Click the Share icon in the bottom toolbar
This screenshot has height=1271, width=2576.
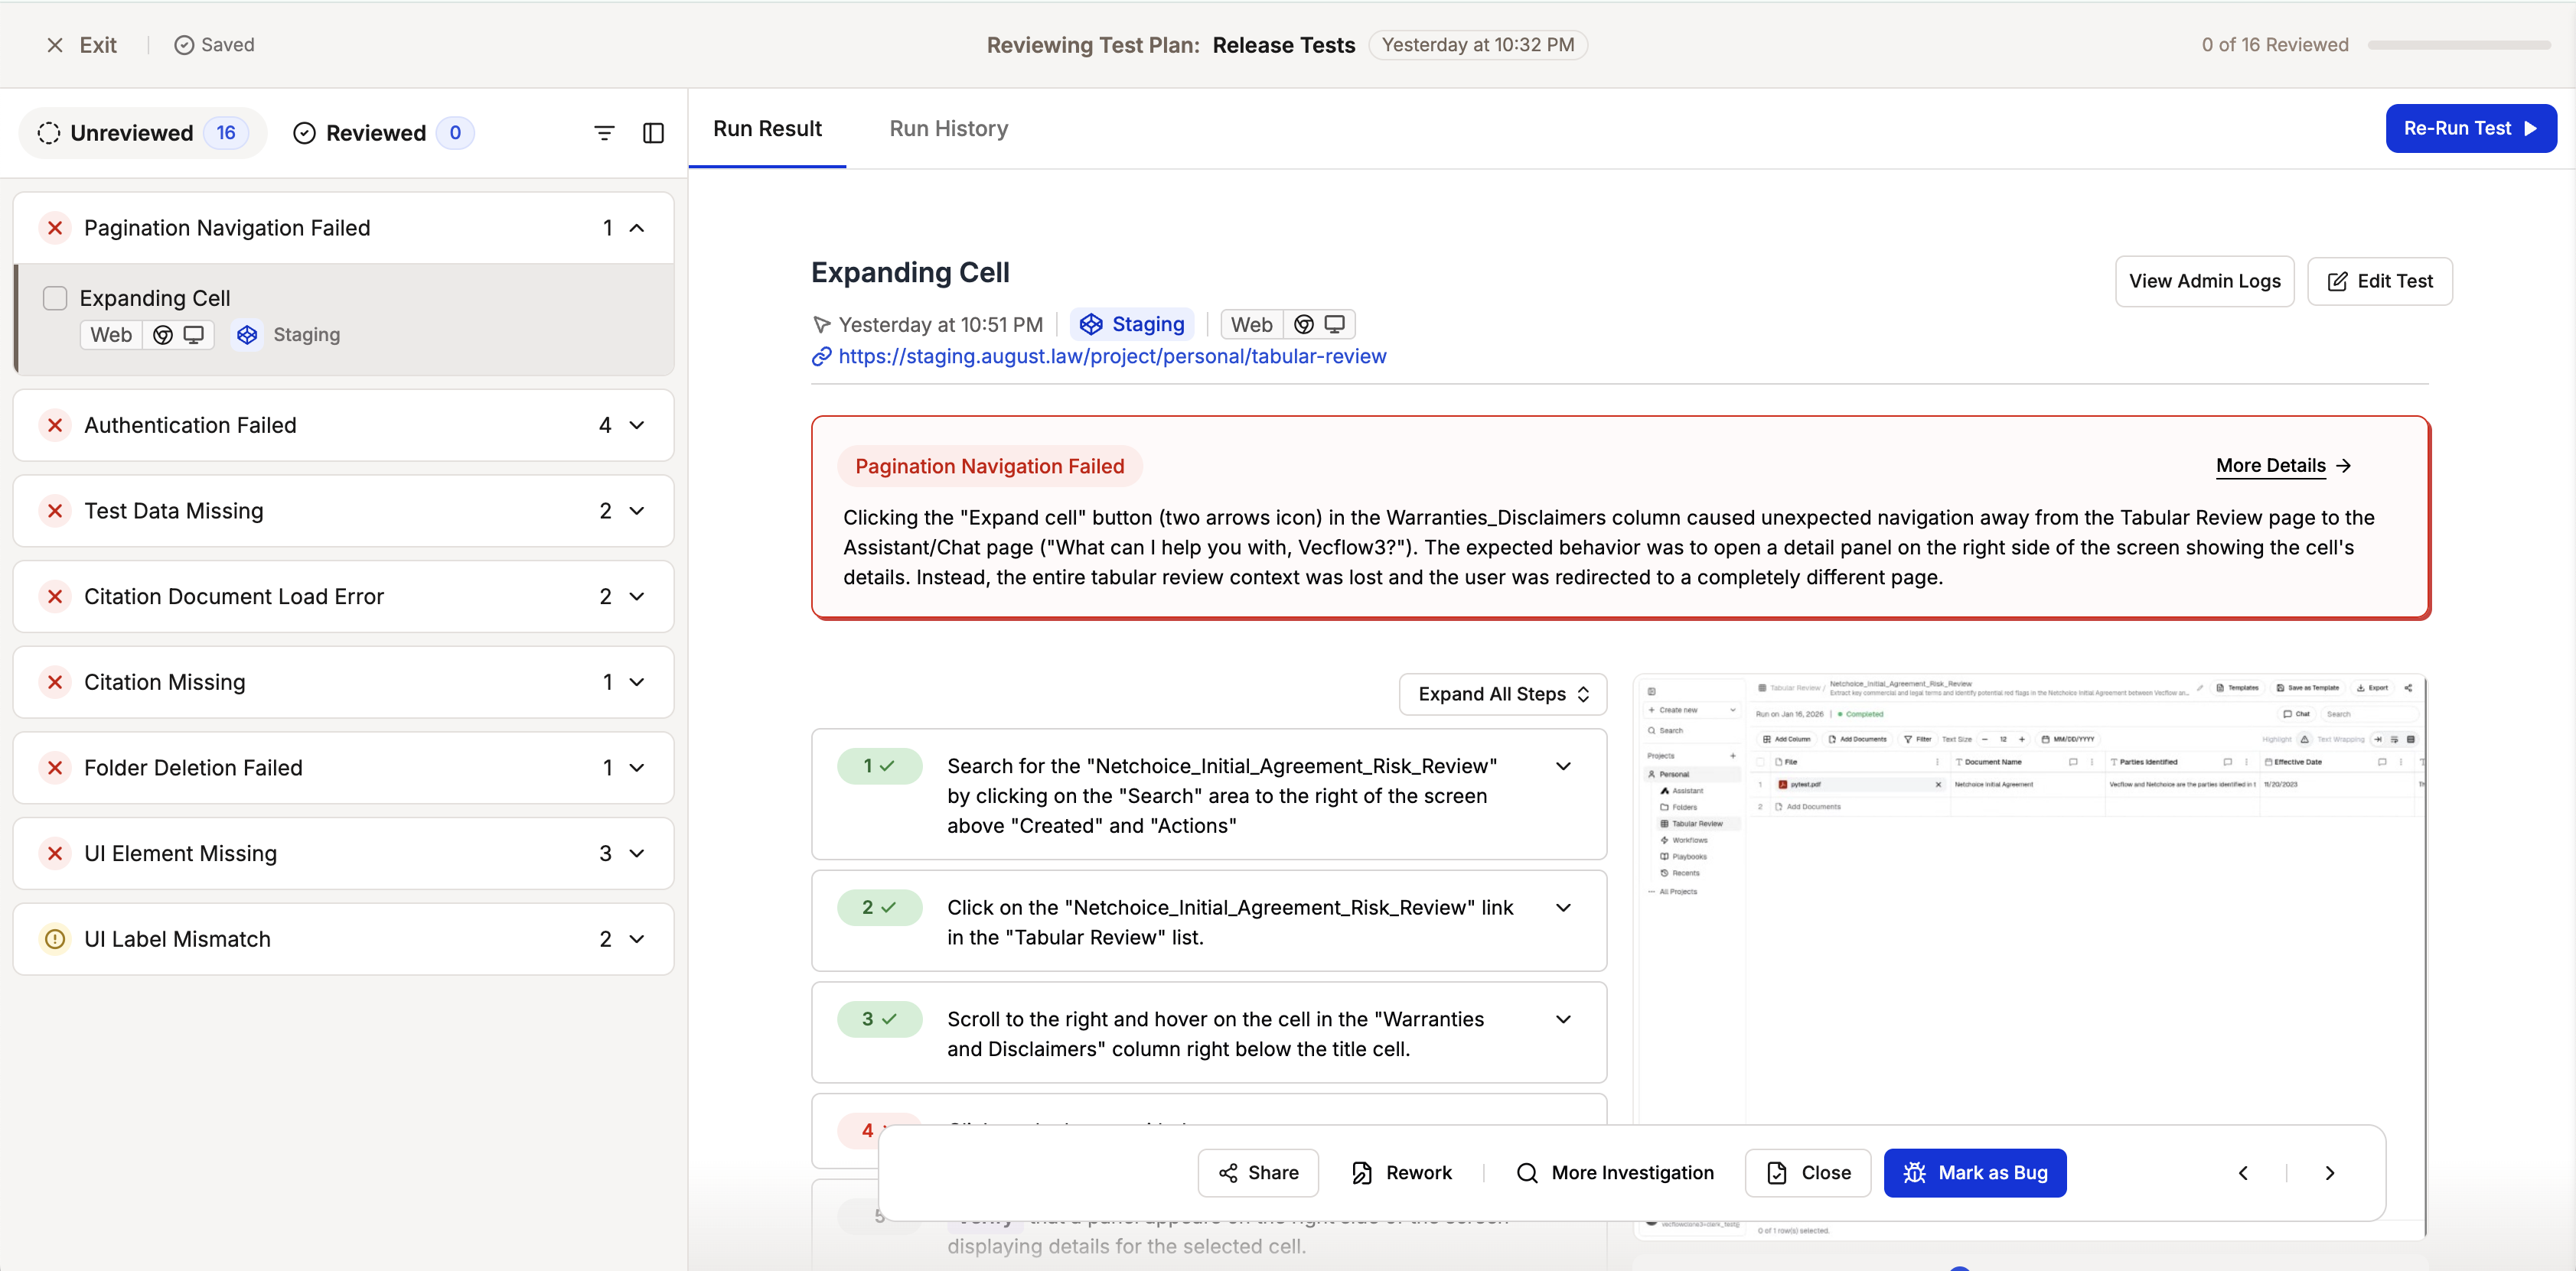pyautogui.click(x=1228, y=1172)
